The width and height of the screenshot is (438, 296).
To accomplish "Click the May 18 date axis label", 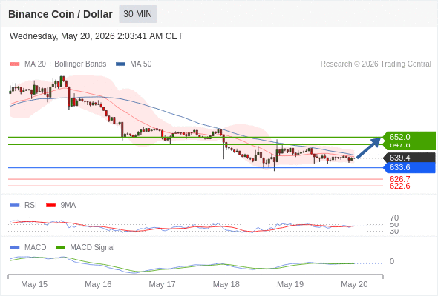I will tap(226, 284).
